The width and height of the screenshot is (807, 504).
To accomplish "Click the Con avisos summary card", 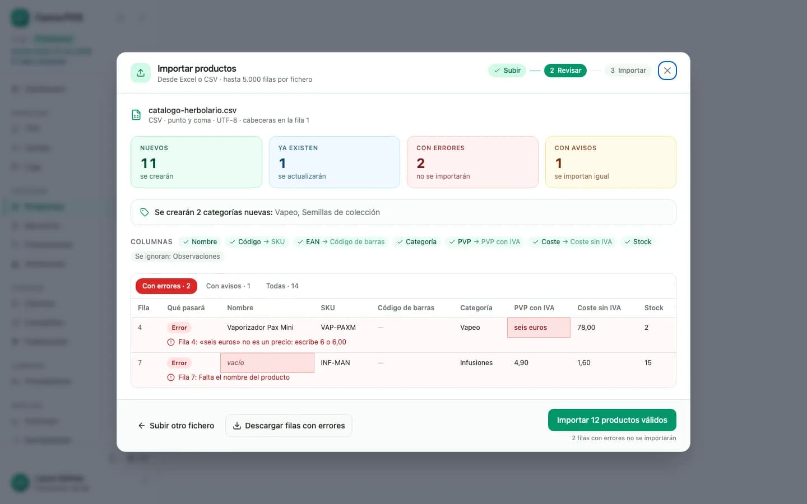I will pyautogui.click(x=611, y=162).
